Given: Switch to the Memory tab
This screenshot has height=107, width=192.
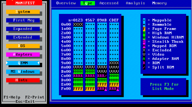Looking at the screenshot, I should [159, 3].
